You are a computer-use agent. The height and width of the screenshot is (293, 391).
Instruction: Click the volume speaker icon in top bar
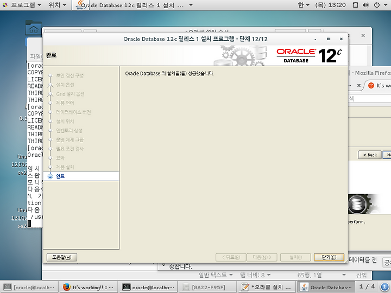click(366, 5)
